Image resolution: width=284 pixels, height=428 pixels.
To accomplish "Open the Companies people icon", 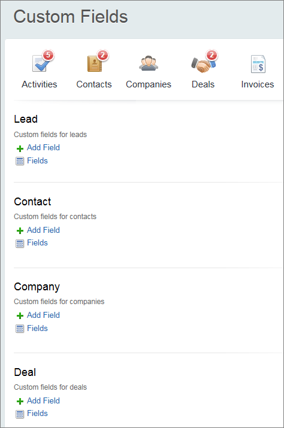I will pyautogui.click(x=149, y=63).
